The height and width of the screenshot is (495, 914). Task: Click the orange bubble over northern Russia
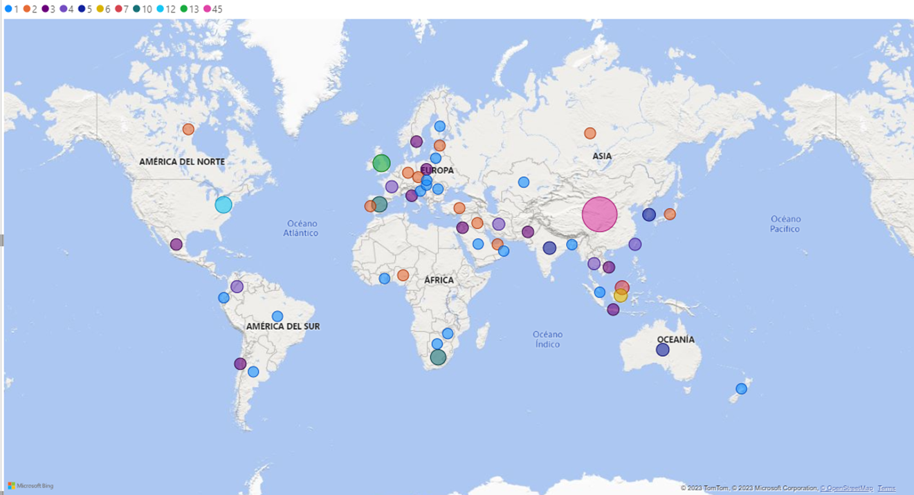click(x=589, y=133)
